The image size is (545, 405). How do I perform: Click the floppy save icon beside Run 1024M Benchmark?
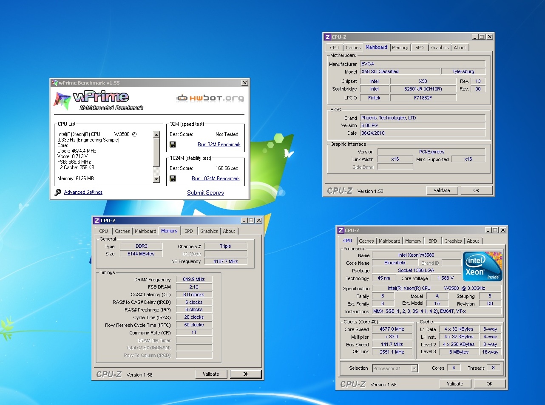[173, 178]
